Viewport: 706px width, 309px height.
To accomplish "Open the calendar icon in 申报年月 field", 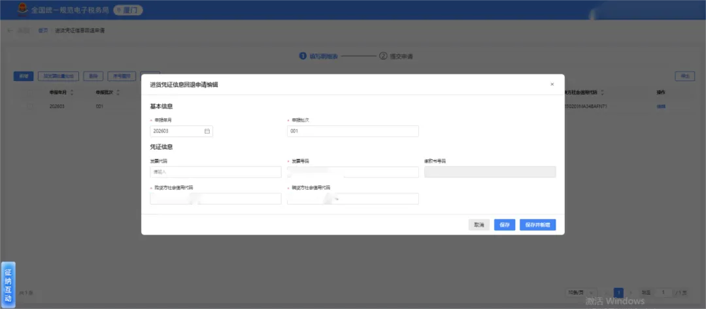I will tap(207, 131).
